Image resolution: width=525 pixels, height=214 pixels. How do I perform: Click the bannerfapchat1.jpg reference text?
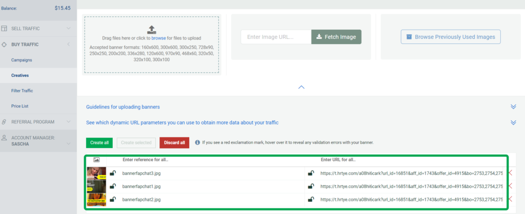point(142,186)
